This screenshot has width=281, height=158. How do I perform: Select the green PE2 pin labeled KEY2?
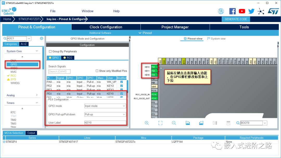[x=154, y=67]
